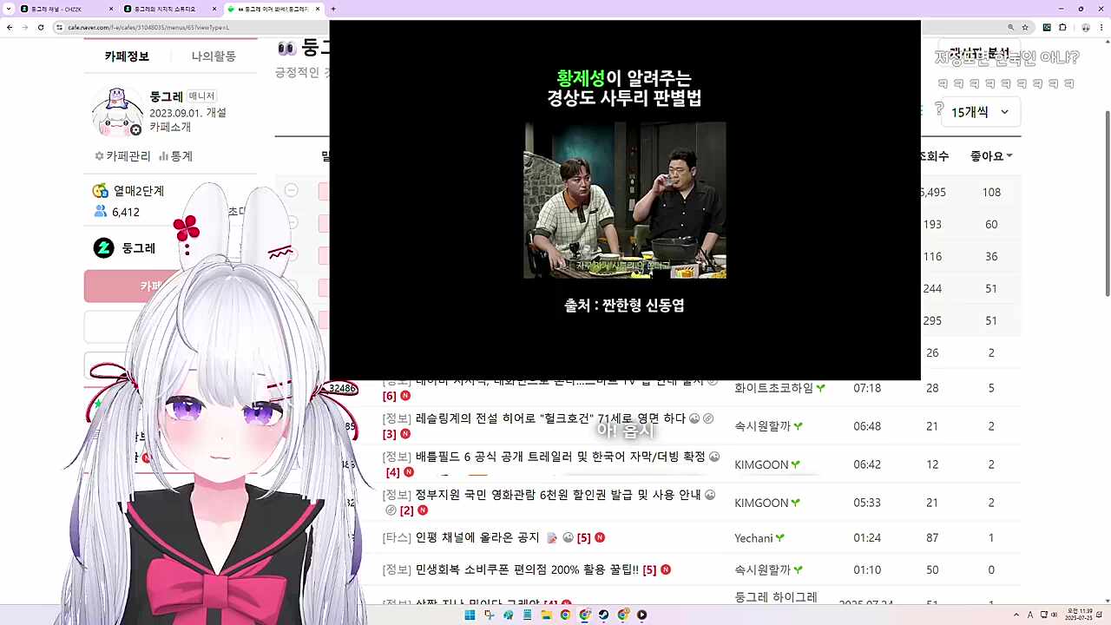
Task: Close the 둥그레 채널 - CHZZK tab
Action: 111,9
